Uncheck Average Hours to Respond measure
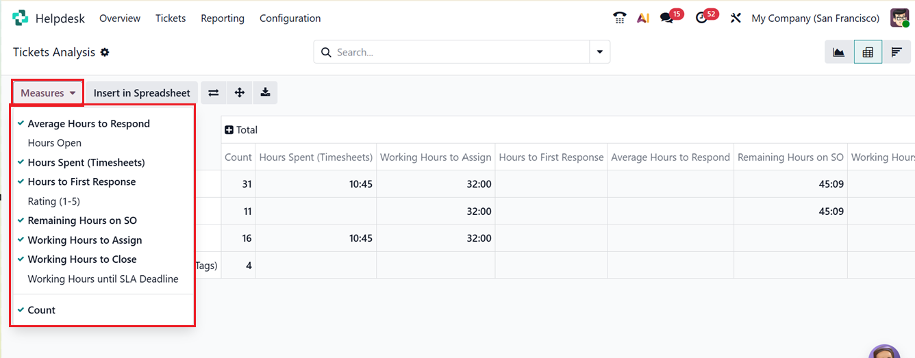This screenshot has width=915, height=358. (x=88, y=124)
